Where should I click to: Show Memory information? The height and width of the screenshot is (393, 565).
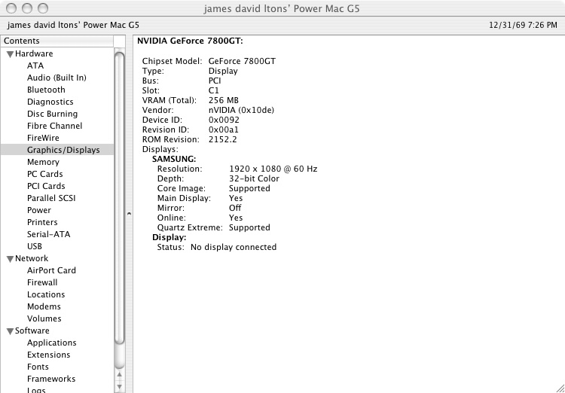click(x=43, y=162)
